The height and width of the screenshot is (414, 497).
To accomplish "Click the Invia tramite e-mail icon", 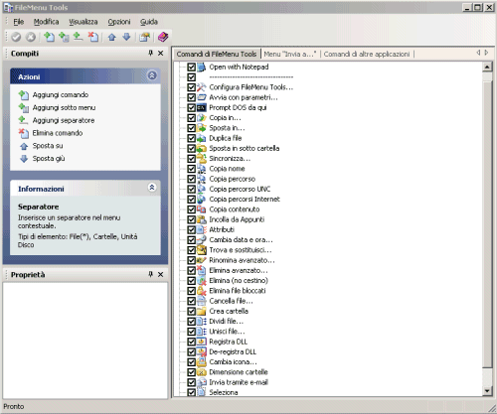I will pos(202,382).
